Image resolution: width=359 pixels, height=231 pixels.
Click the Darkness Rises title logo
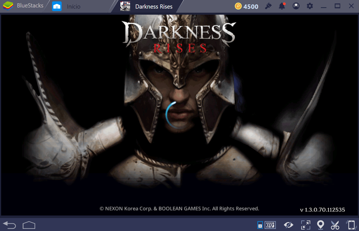click(x=179, y=37)
